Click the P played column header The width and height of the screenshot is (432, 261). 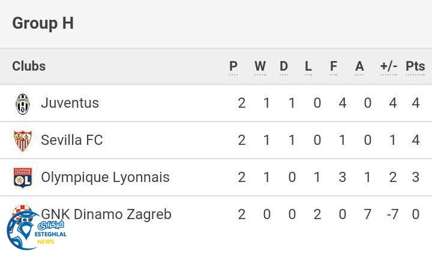[x=233, y=66]
